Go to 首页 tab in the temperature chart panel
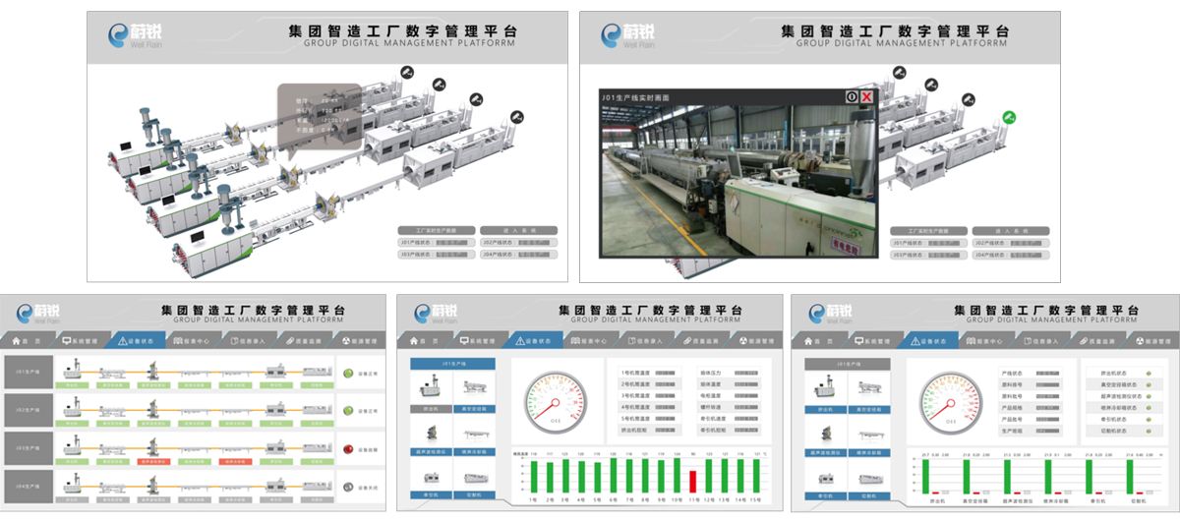Image resolution: width=1180 pixels, height=522 pixels. coord(423,341)
